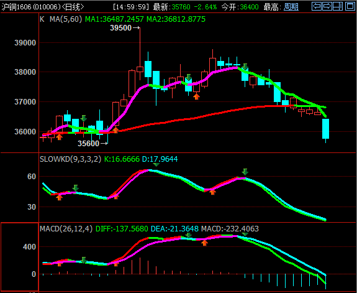Image resolution: width=357 pixels, height=293 pixels.
Task: Click the 36000 price axis label
Action: tap(25, 132)
